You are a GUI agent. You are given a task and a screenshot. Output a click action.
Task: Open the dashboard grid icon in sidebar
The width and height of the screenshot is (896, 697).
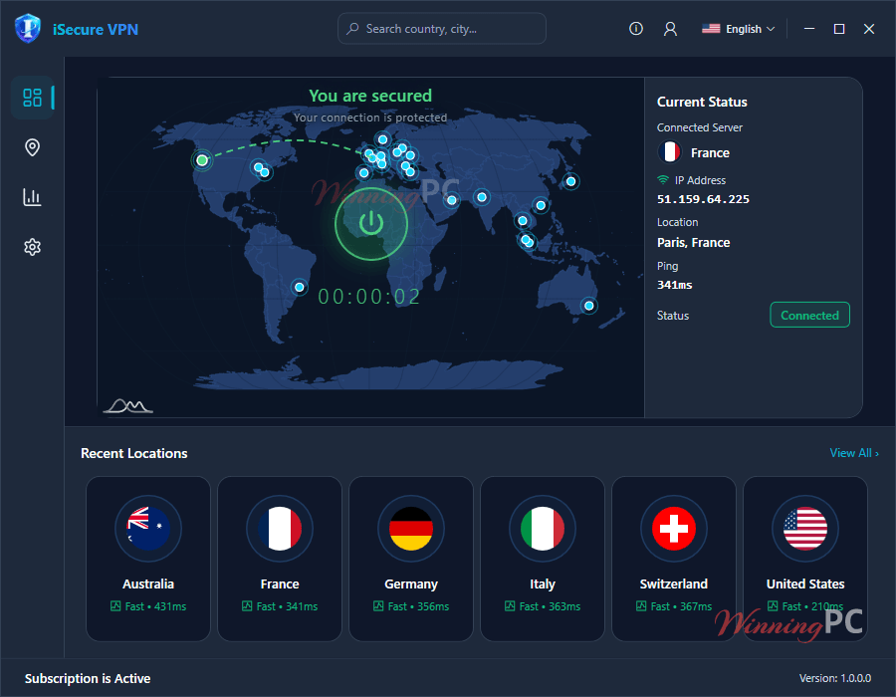click(x=32, y=98)
